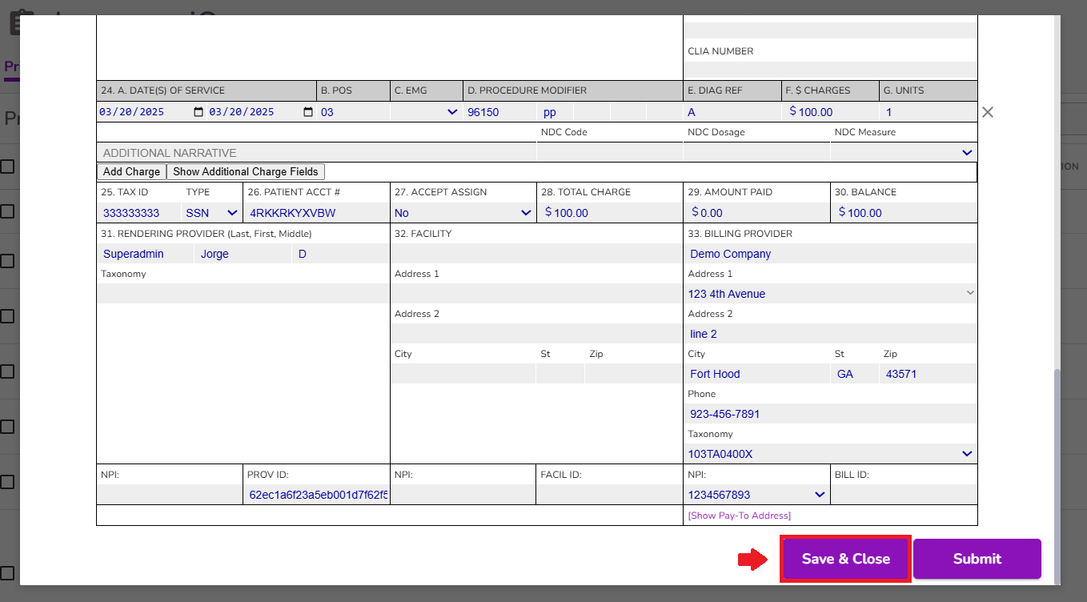Open the Tax ID Type SSN dropdown
Image resolution: width=1087 pixels, height=602 pixels.
211,213
